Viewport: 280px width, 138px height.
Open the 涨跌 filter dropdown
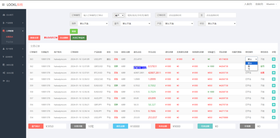pos(93,24)
